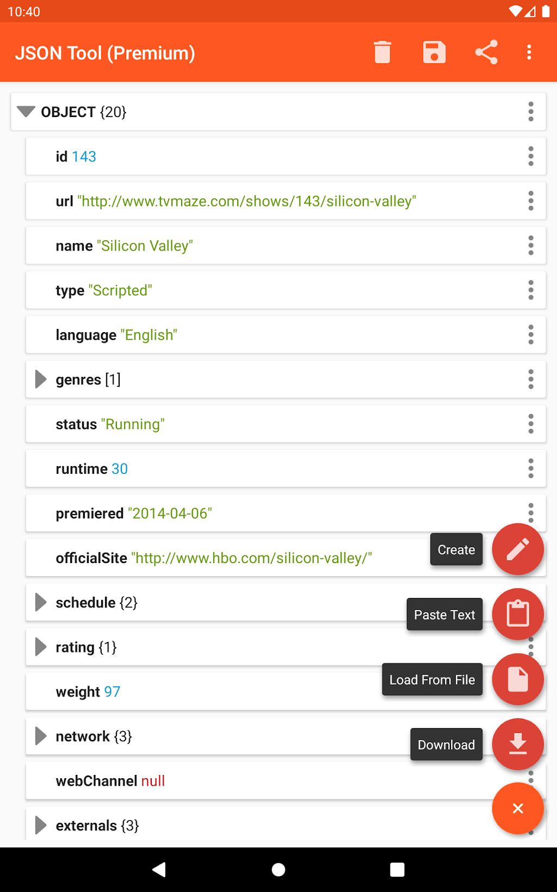The width and height of the screenshot is (557, 892).
Task: Select the runtime 30 entry
Action: click(286, 468)
